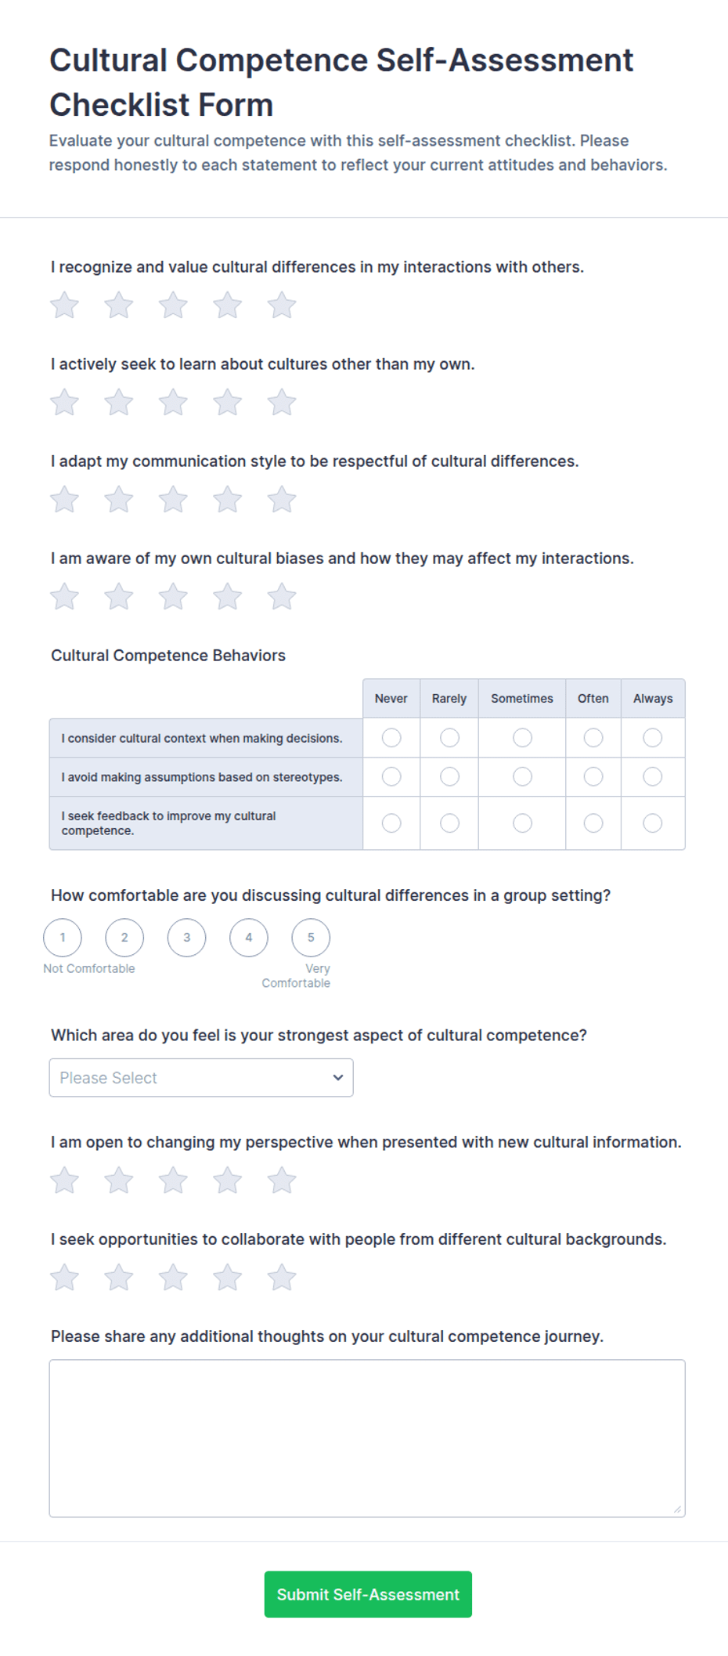Rate five stars for recognizing cultural differences

[282, 306]
